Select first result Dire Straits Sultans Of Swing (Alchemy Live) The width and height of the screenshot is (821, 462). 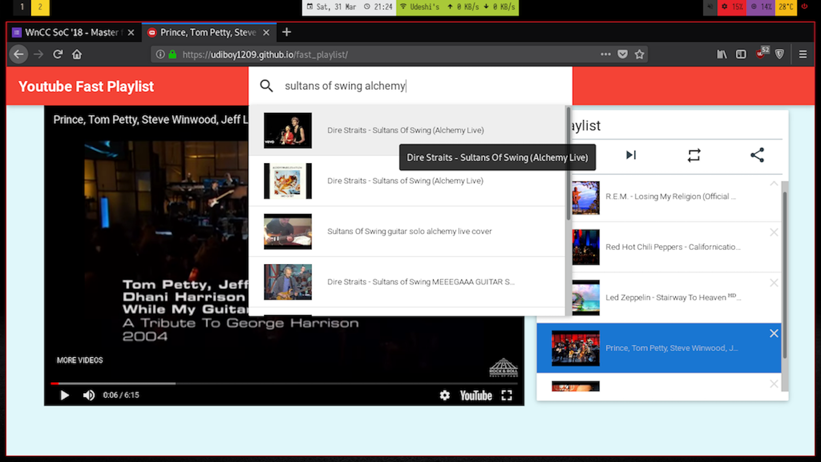click(406, 130)
